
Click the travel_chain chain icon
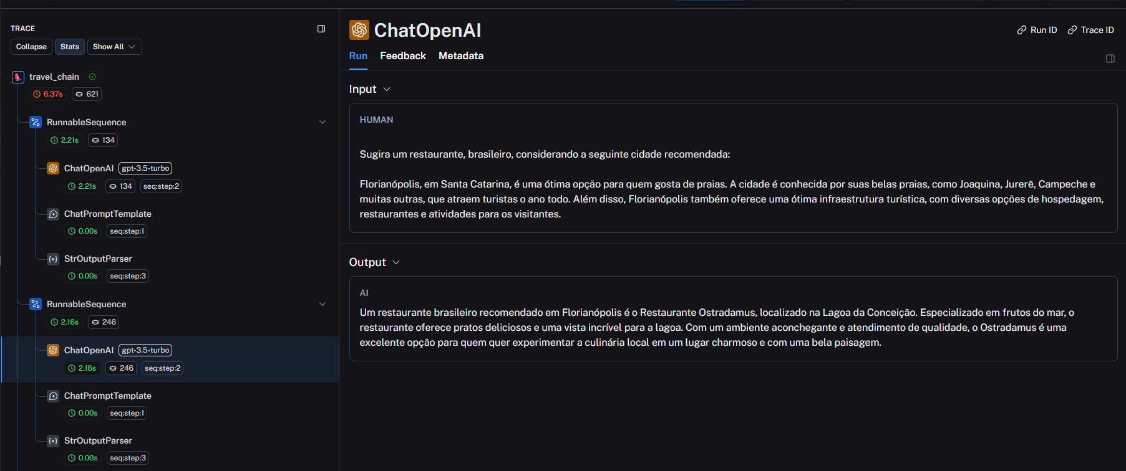18,77
